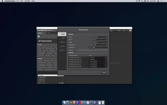Image resolution: width=167 pixels, height=105 pixels.
Task: Click the info icon in browser footer
Action: point(59,83)
